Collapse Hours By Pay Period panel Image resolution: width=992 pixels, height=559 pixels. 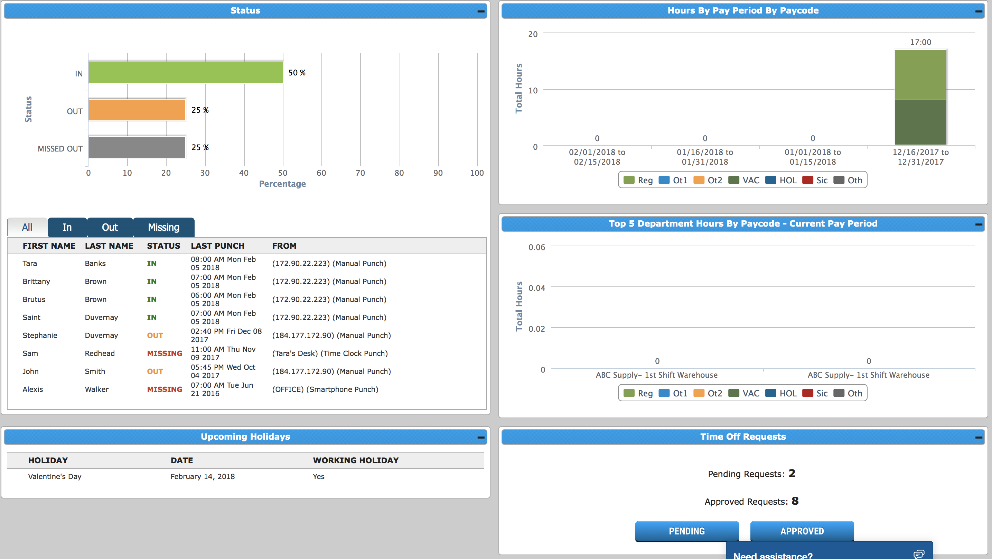click(979, 11)
